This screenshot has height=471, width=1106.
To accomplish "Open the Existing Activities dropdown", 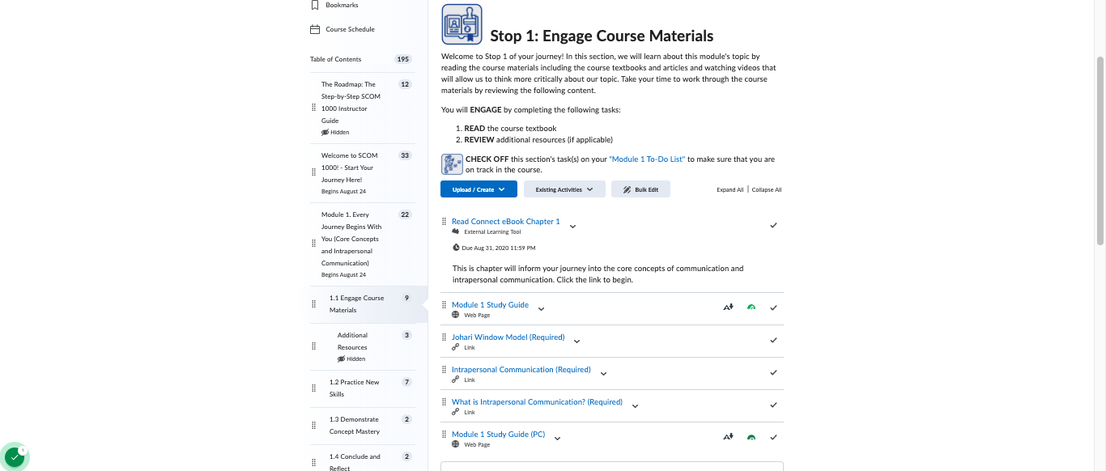I will point(564,189).
